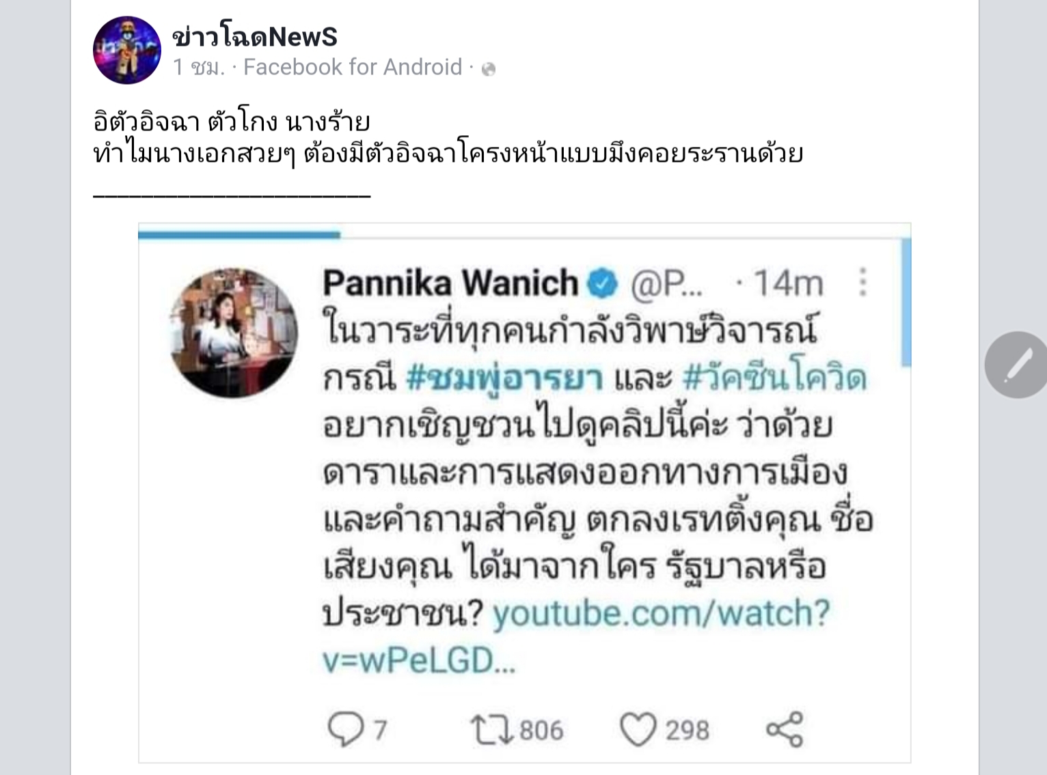1047x775 pixels.
Task: Click the reply speech bubble icon
Action: coord(345,729)
